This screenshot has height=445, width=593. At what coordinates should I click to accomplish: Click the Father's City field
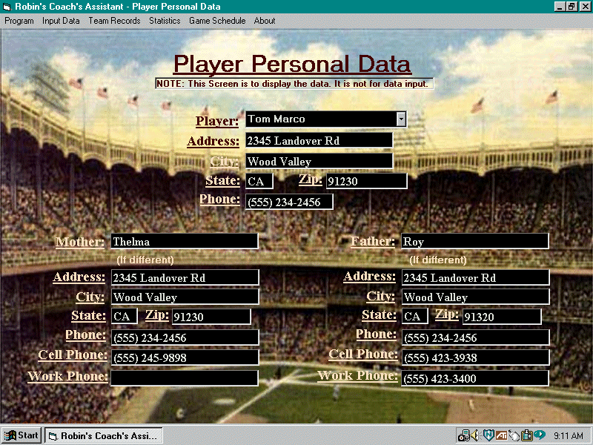pyautogui.click(x=475, y=297)
